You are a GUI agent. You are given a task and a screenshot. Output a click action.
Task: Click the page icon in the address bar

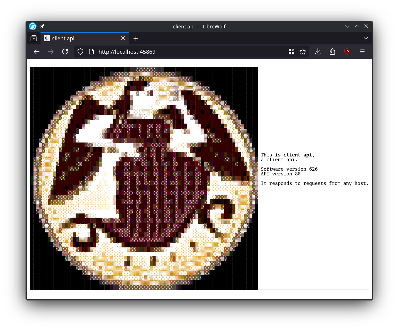[x=91, y=52]
